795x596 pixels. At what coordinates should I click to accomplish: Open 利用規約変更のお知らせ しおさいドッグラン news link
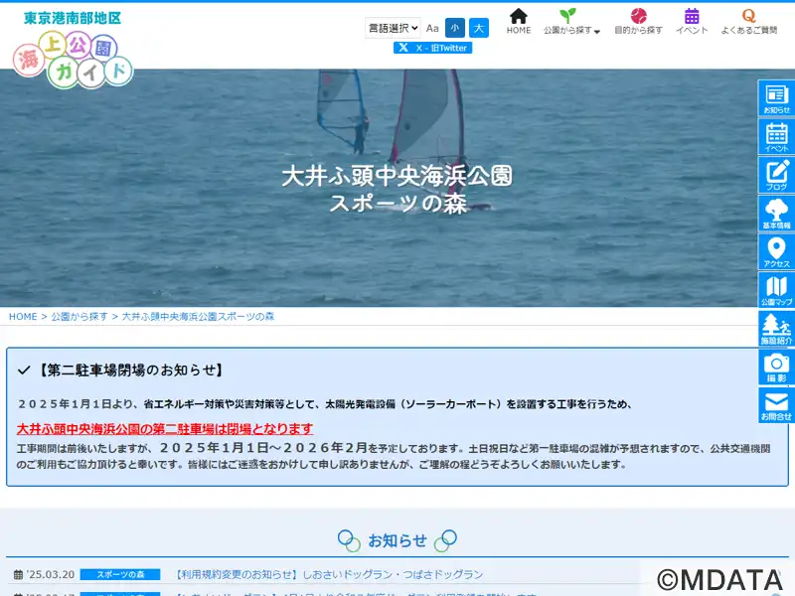pyautogui.click(x=329, y=575)
